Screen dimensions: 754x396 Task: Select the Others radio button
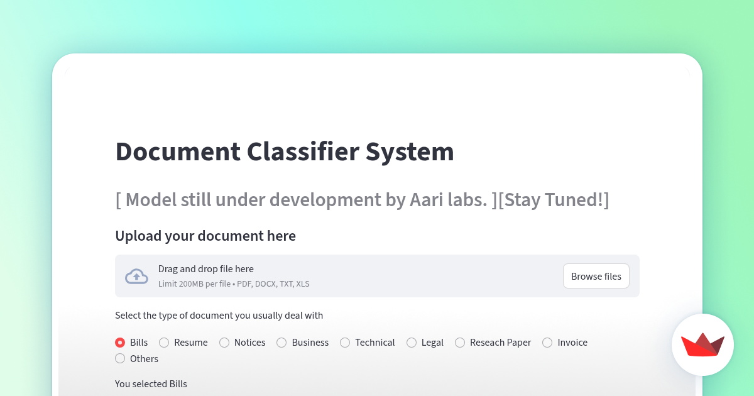[120, 358]
